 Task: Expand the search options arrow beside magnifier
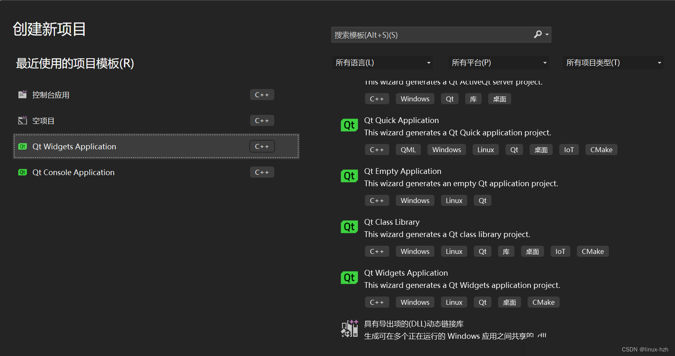[x=547, y=35]
